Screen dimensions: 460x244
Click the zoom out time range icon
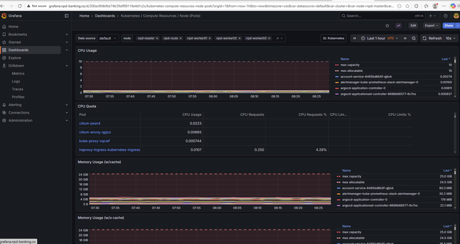pos(413,38)
